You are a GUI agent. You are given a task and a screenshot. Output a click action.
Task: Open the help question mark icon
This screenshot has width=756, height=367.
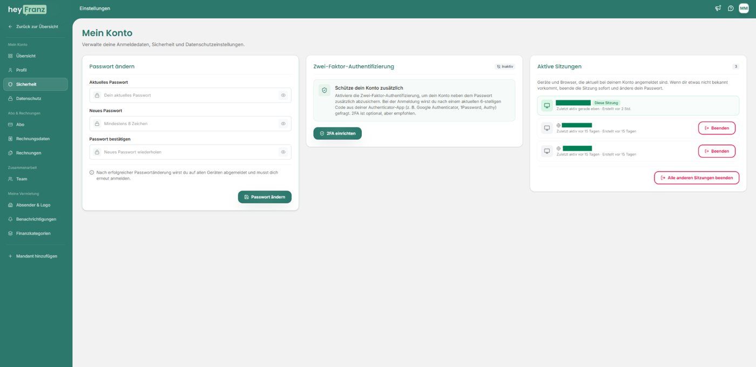click(x=731, y=8)
